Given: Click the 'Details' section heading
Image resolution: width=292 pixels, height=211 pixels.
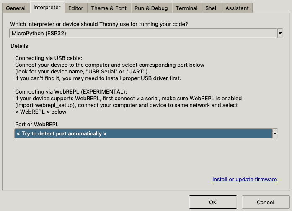Looking at the screenshot, I should point(19,46).
